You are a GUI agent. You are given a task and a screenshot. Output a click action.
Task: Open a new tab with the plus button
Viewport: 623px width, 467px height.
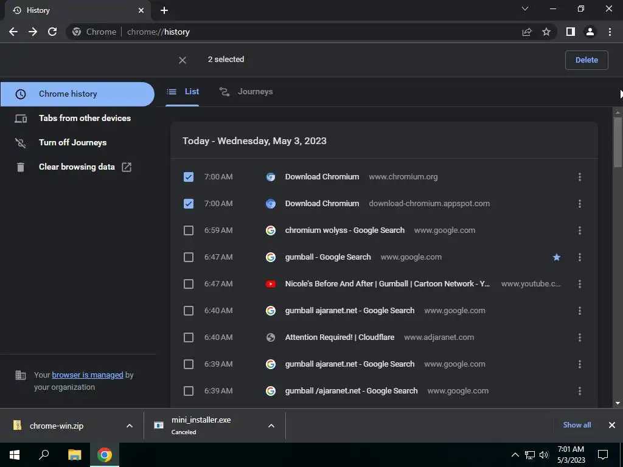coord(164,10)
